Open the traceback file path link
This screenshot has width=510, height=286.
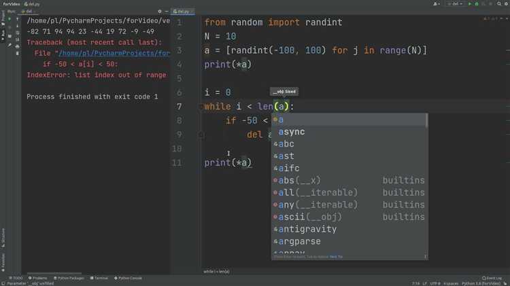[x=114, y=53]
